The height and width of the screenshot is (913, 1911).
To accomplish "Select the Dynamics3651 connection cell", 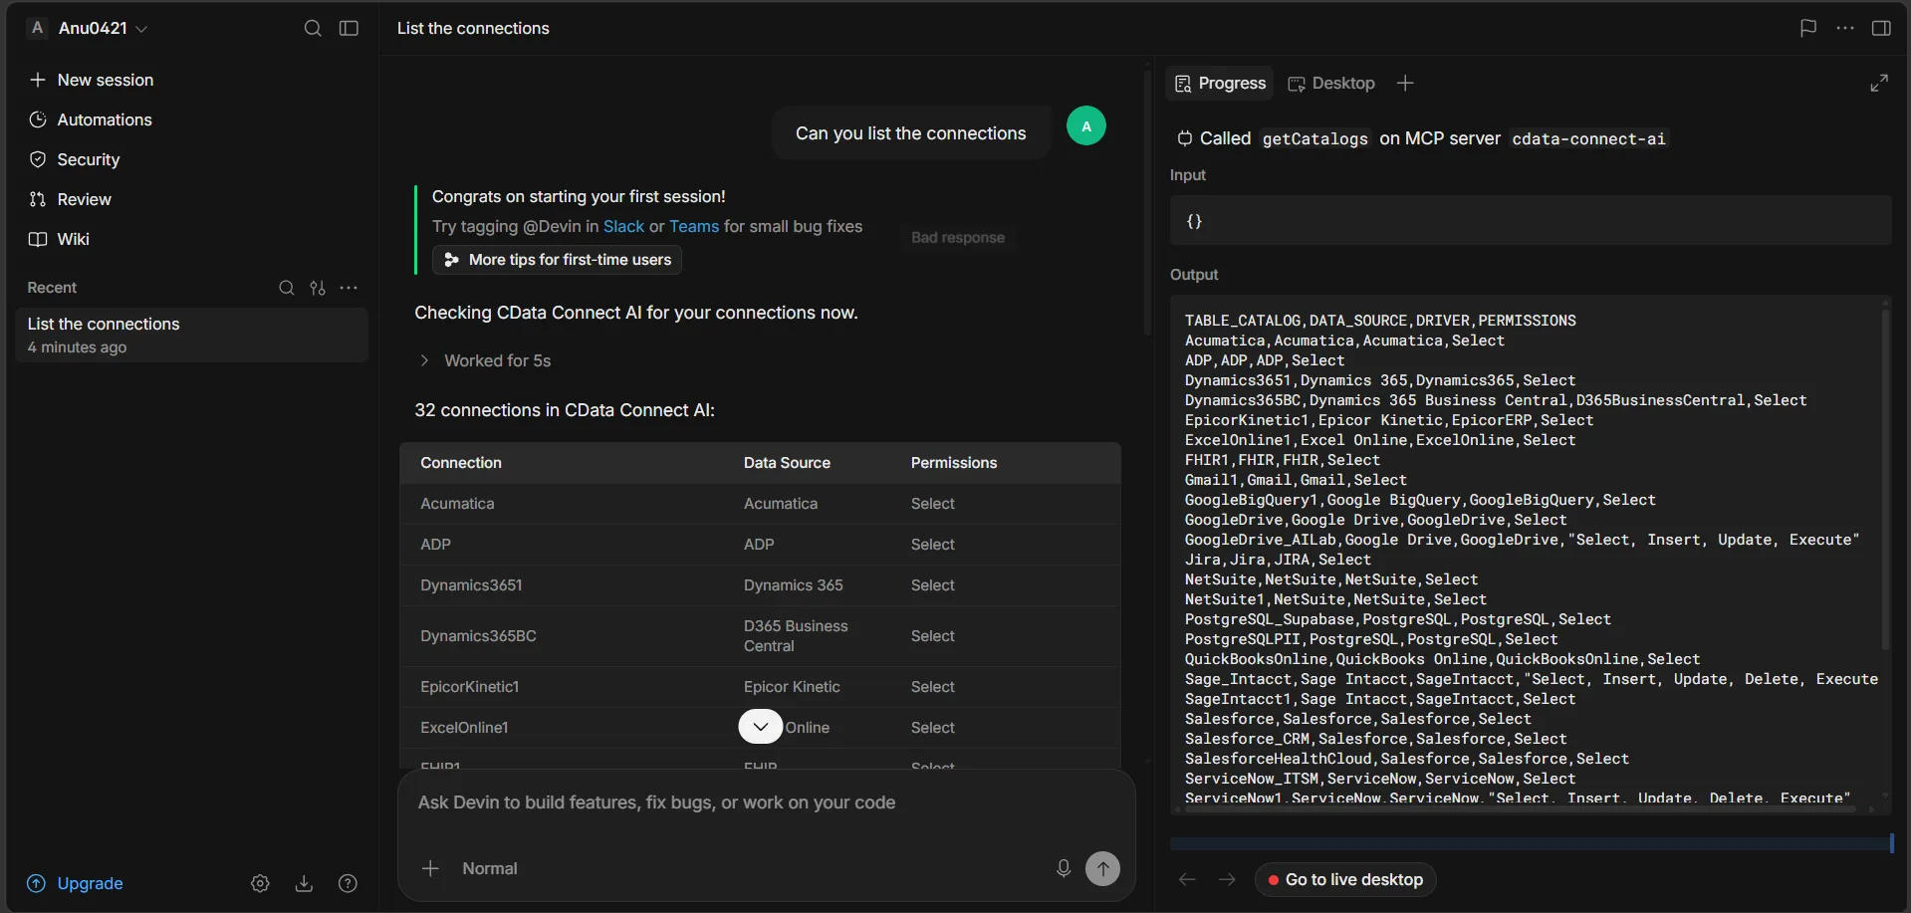I will pyautogui.click(x=471, y=585).
